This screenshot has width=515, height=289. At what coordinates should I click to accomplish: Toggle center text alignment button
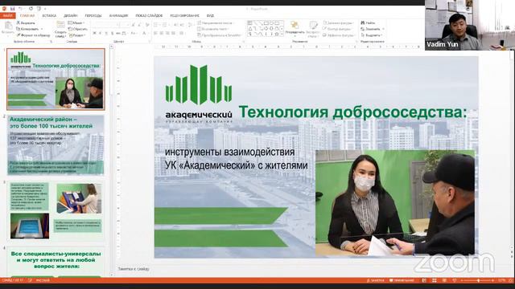[161, 33]
